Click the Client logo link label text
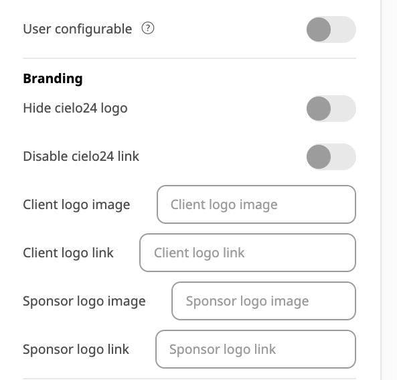Viewport: 397px width, 380px height. click(x=68, y=253)
